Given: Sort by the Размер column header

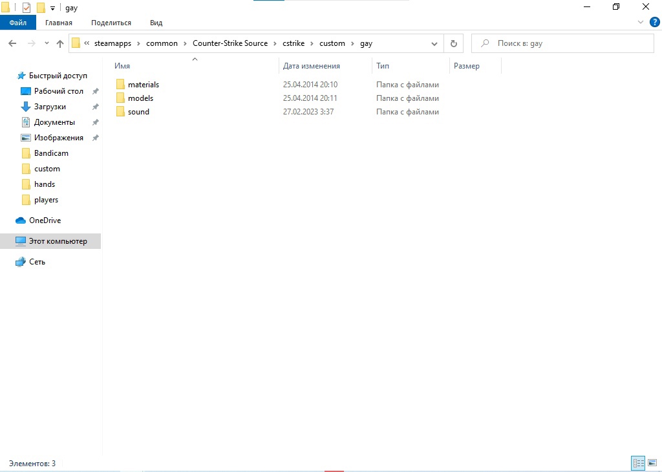Looking at the screenshot, I should (475, 66).
